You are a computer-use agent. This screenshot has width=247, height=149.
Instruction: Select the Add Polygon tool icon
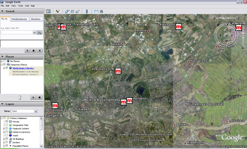[67, 11]
